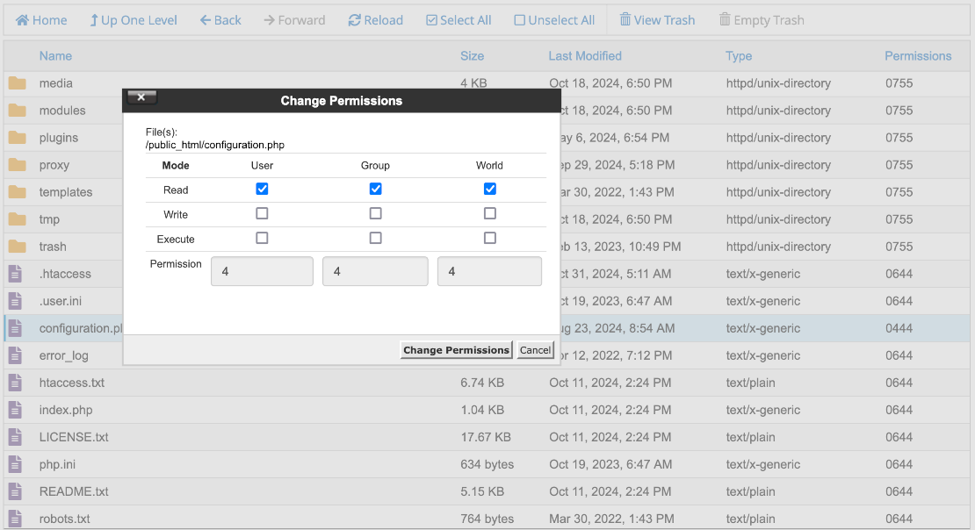Enable Write permission for Group
Viewport: 975px width, 530px height.
click(375, 212)
